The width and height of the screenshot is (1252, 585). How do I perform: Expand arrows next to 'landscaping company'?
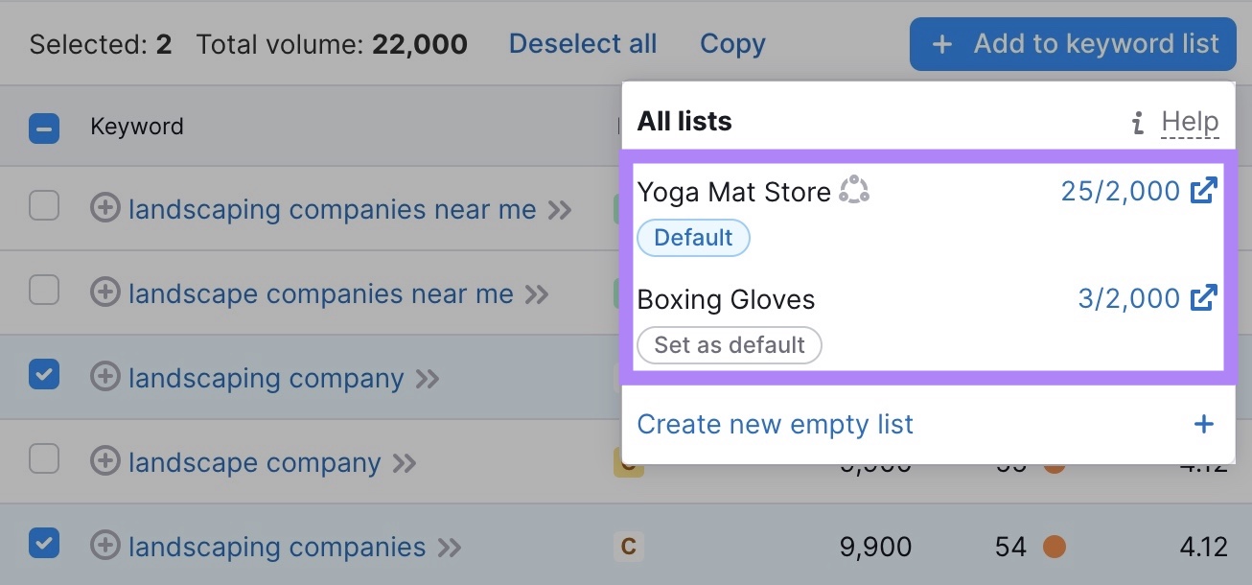coord(427,379)
